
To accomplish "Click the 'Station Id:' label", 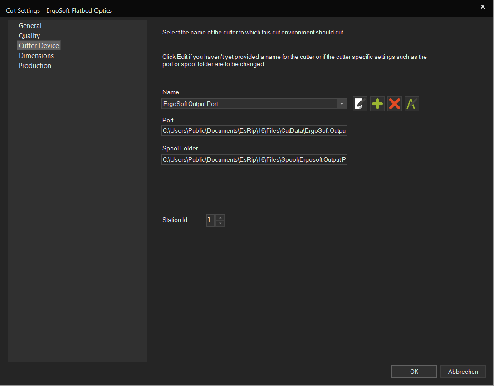I will [176, 220].
